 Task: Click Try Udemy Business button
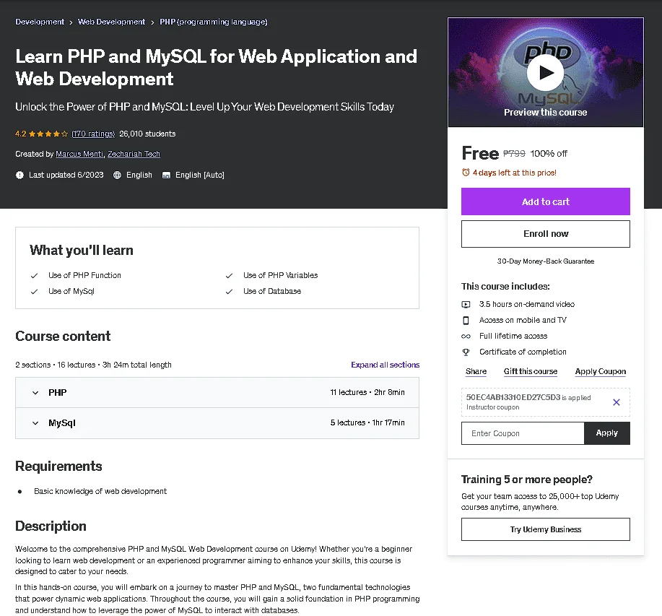(546, 529)
